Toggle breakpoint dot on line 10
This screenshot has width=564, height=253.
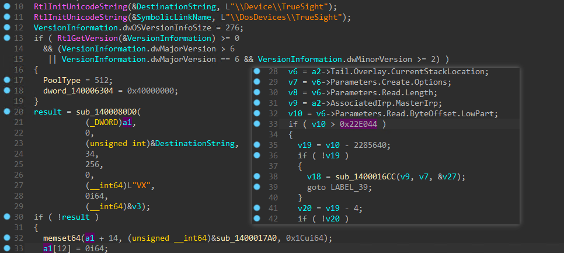click(x=6, y=6)
